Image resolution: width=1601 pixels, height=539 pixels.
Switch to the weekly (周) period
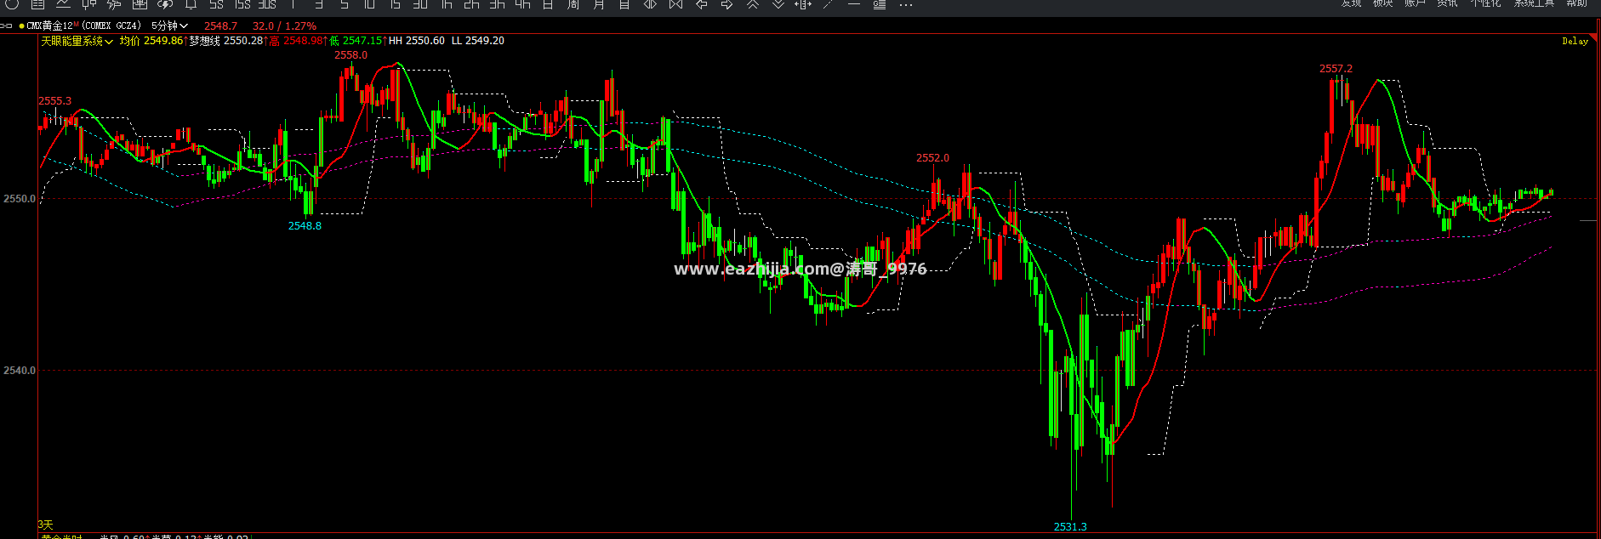pos(573,4)
